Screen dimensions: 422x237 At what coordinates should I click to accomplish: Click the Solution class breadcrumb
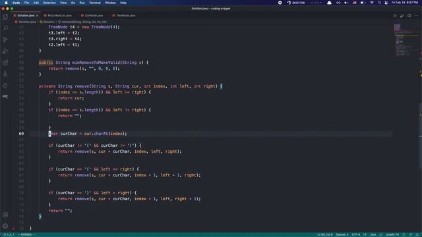pos(49,22)
